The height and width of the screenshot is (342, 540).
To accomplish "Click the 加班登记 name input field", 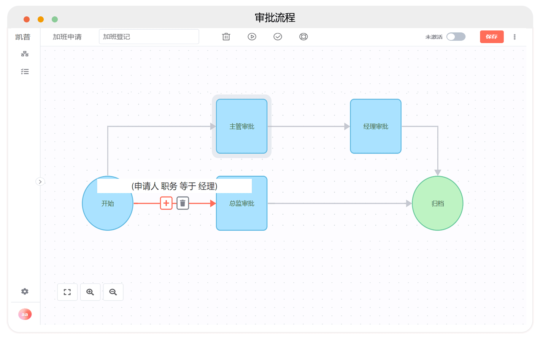I will [149, 36].
